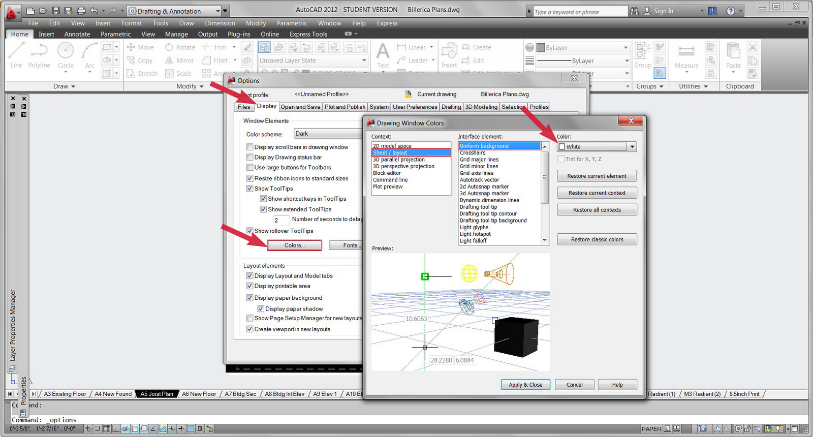Screen dimensions: 813x437
Task: Open the Annotate ribbon tab
Action: tap(77, 34)
